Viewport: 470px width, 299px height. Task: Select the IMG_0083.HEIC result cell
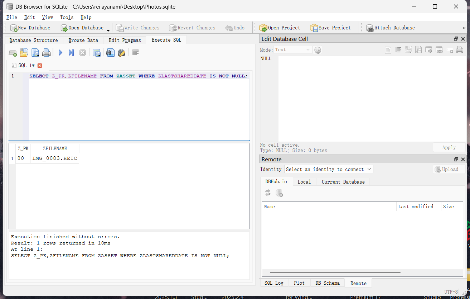tap(55, 158)
